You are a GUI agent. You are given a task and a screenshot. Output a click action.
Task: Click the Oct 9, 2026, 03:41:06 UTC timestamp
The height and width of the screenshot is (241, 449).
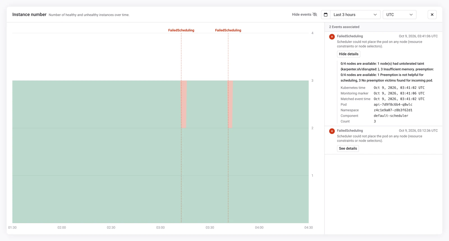coord(418,36)
